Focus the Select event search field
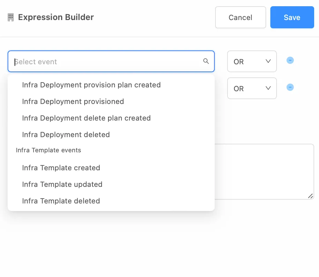The width and height of the screenshot is (319, 277). (111, 61)
